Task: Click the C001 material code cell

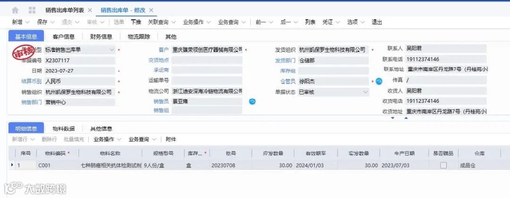Action: 57,165
